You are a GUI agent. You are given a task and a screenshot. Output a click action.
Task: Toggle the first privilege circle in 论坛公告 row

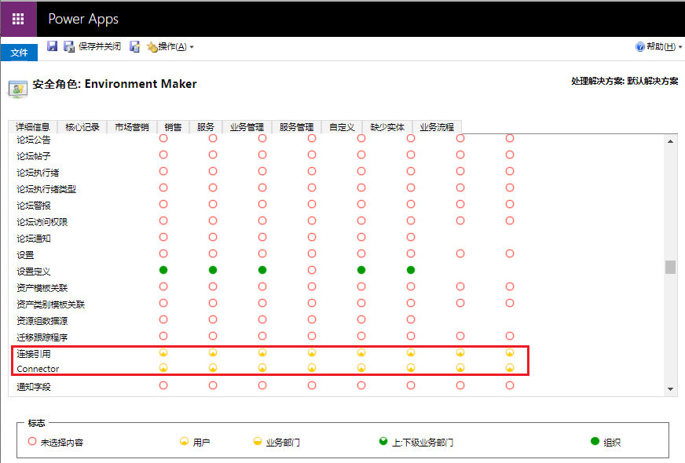(x=163, y=138)
